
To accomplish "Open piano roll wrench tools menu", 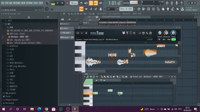I will (x=87, y=77).
